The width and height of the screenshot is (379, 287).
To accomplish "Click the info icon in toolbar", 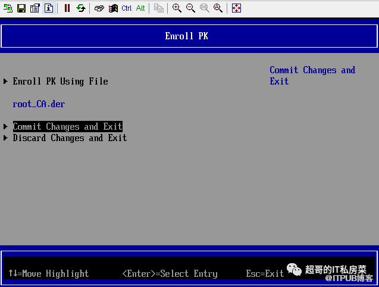I will pos(49,8).
